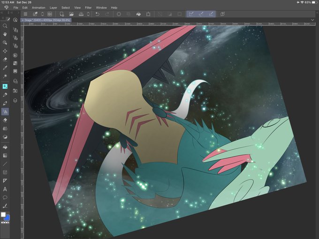Open the Layer menu
This screenshot has height=239, width=319.
[x=53, y=7]
